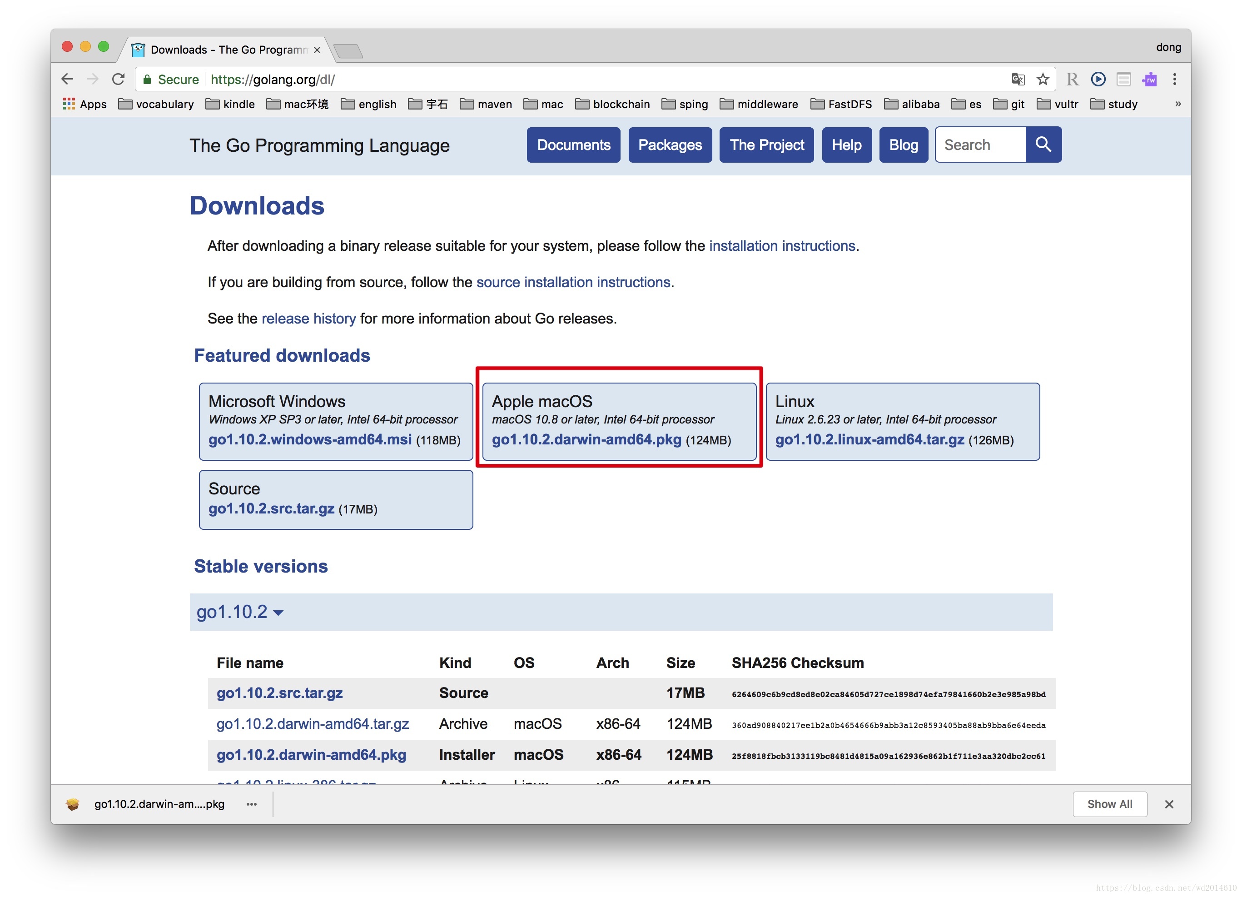This screenshot has height=897, width=1242.
Task: Open the sping bookmark folder
Action: (x=685, y=104)
